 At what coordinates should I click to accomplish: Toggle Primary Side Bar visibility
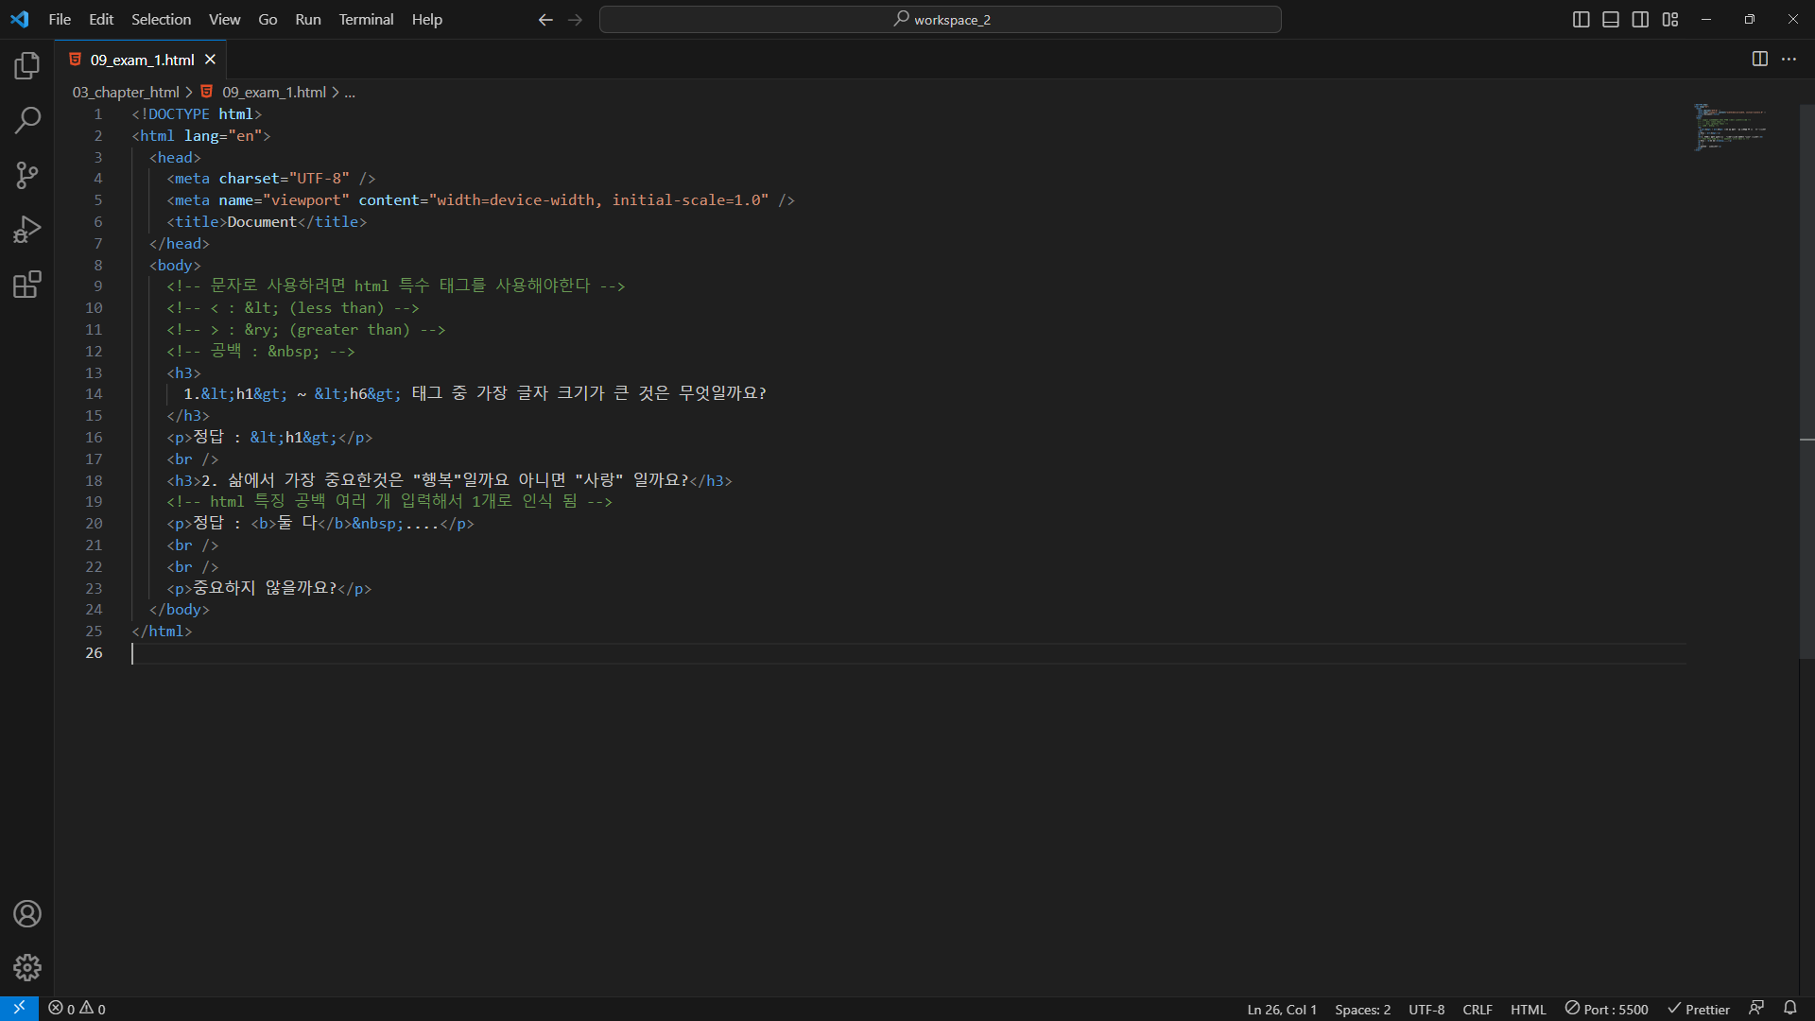click(1581, 20)
